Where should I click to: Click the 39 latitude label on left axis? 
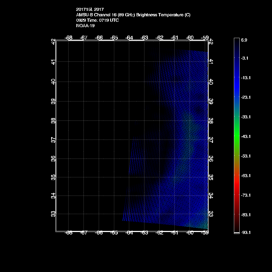click(x=53, y=101)
